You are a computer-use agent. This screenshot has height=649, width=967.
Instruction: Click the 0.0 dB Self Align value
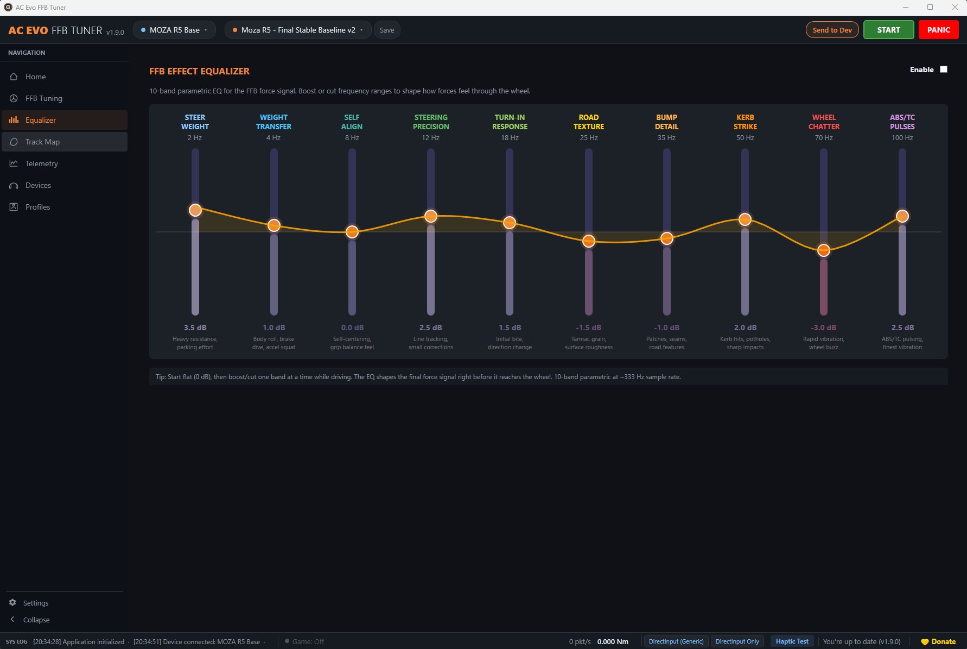click(352, 327)
